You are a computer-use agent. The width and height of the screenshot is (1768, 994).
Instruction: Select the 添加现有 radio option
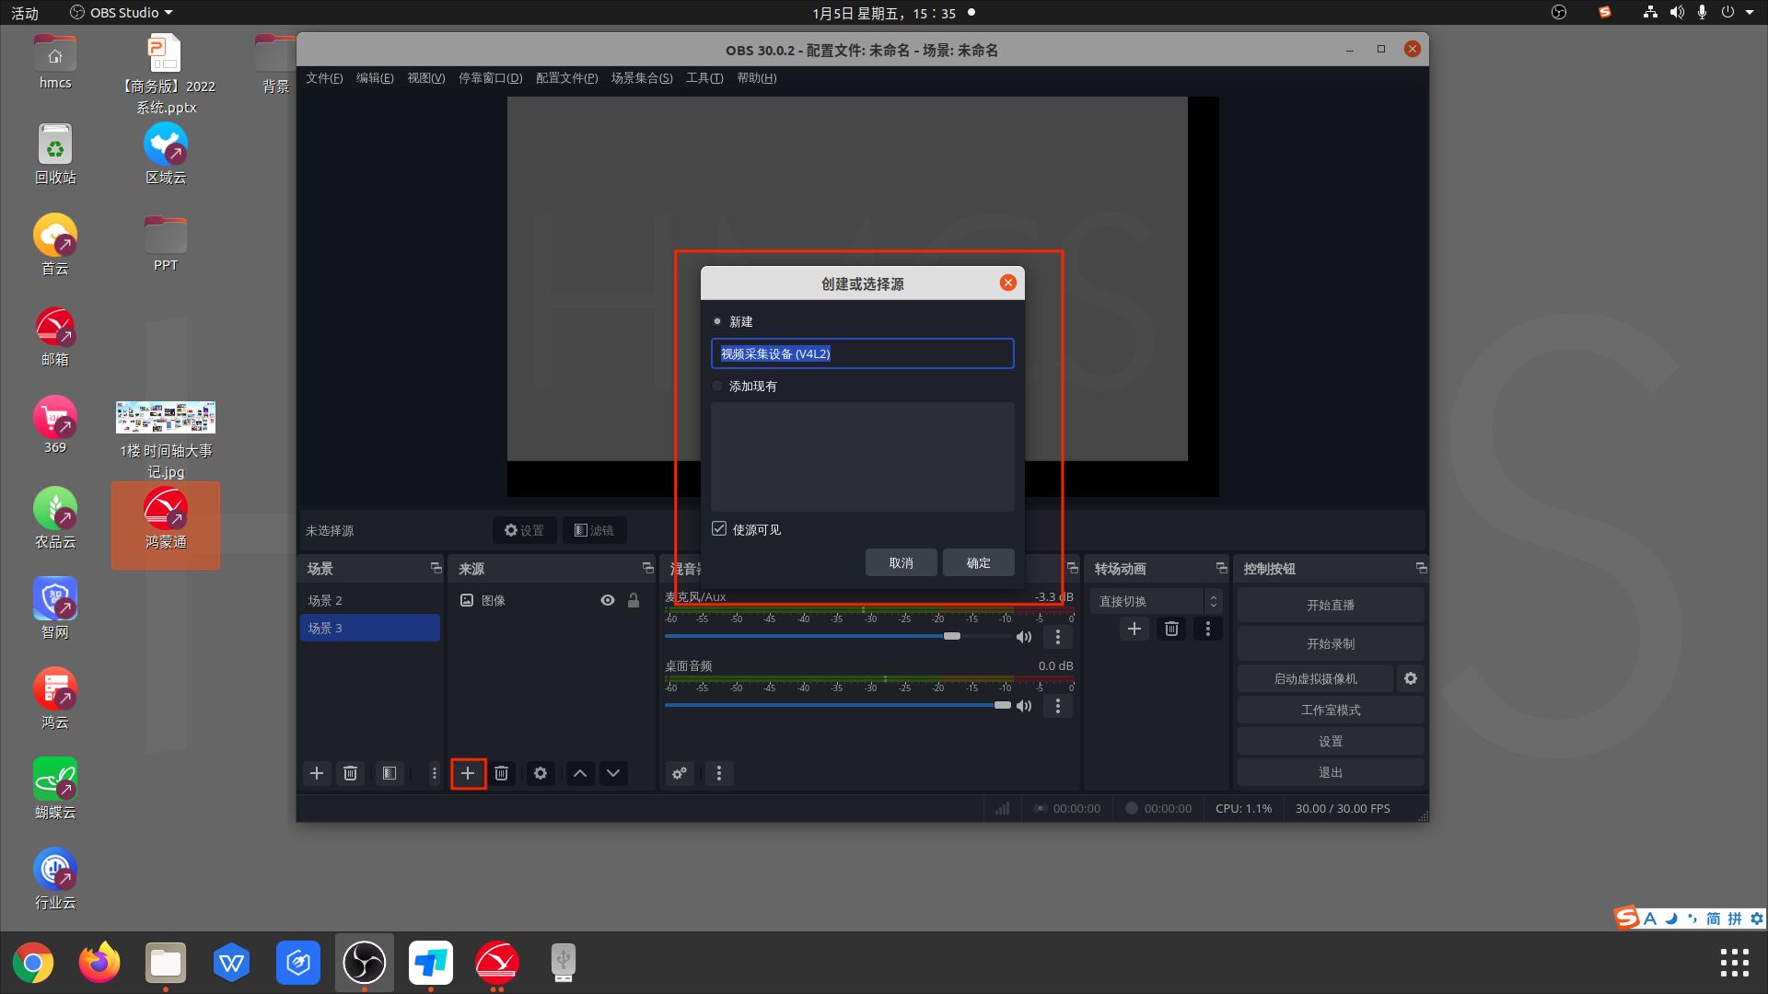[x=718, y=387]
